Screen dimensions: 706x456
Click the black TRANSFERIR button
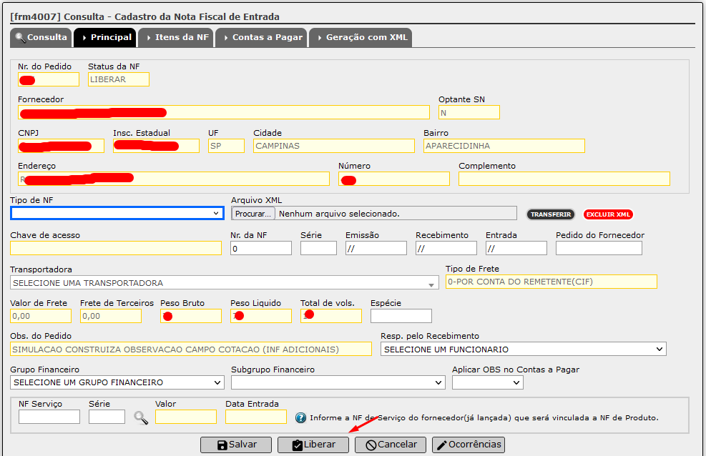(x=551, y=214)
